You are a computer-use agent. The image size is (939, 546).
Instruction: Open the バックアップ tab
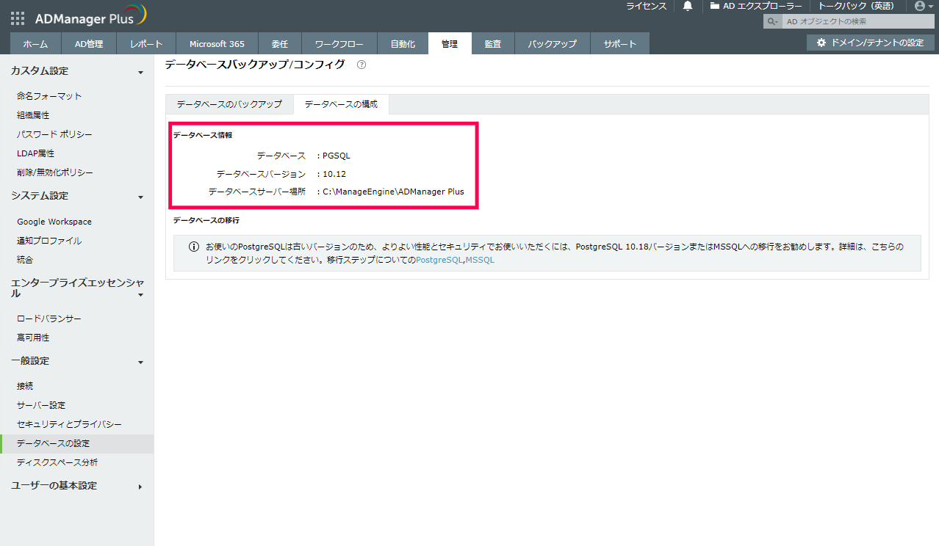pyautogui.click(x=553, y=44)
